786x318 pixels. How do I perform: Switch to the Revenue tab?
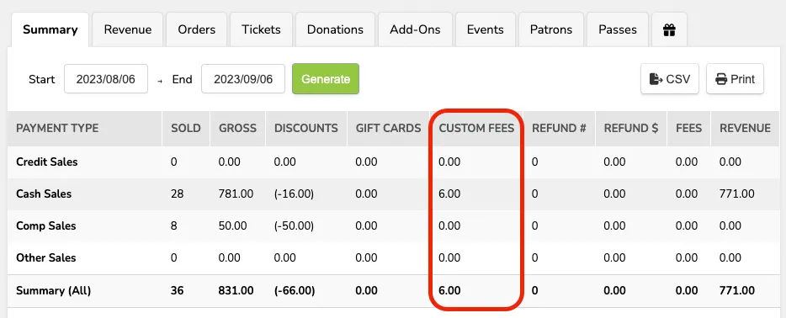[x=128, y=30]
